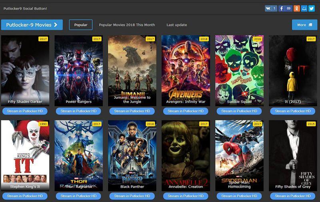Stream Black Panther in Putlocker HD
This screenshot has height=202, width=320.
[132, 196]
